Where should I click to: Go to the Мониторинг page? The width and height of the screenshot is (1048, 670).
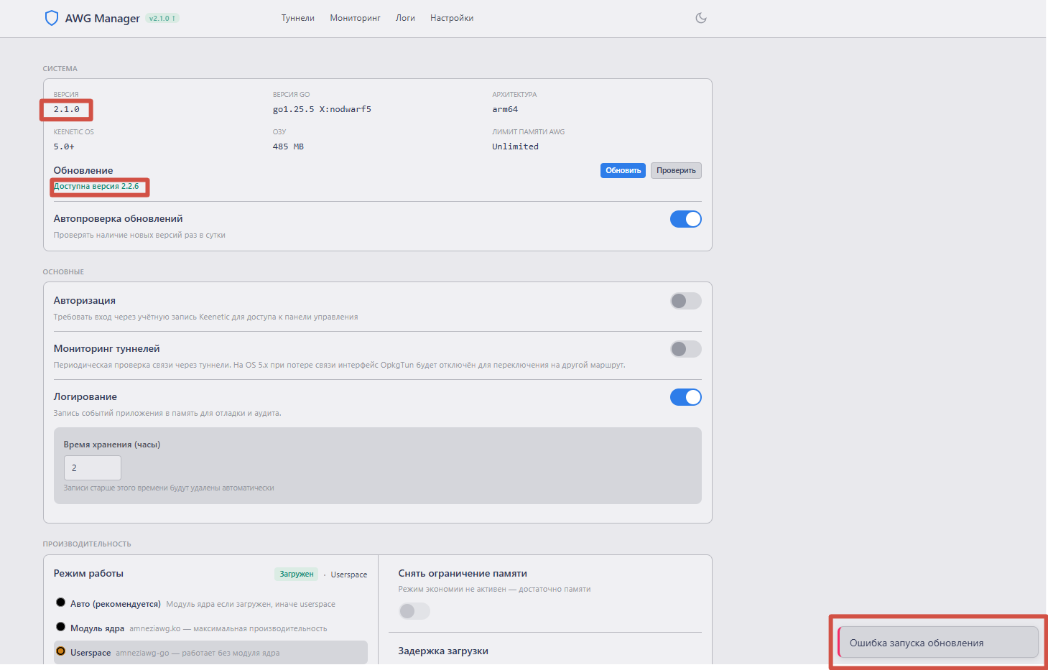[x=355, y=18]
